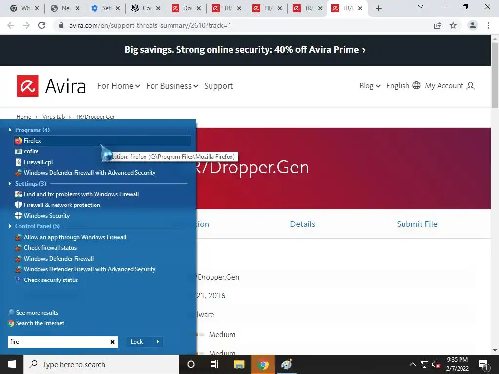Image resolution: width=499 pixels, height=374 pixels.
Task: Open the Support page link
Action: 219,86
